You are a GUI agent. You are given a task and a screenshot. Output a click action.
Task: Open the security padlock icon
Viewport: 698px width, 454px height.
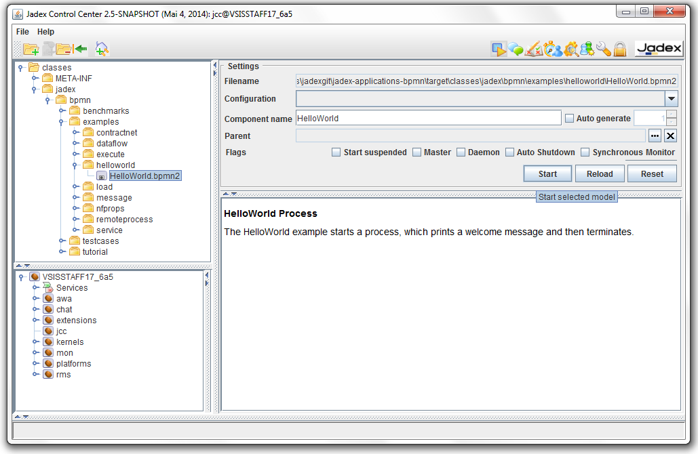[620, 49]
